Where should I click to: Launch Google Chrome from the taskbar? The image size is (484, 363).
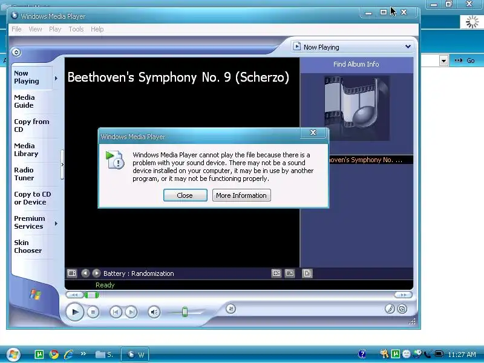coord(54,355)
